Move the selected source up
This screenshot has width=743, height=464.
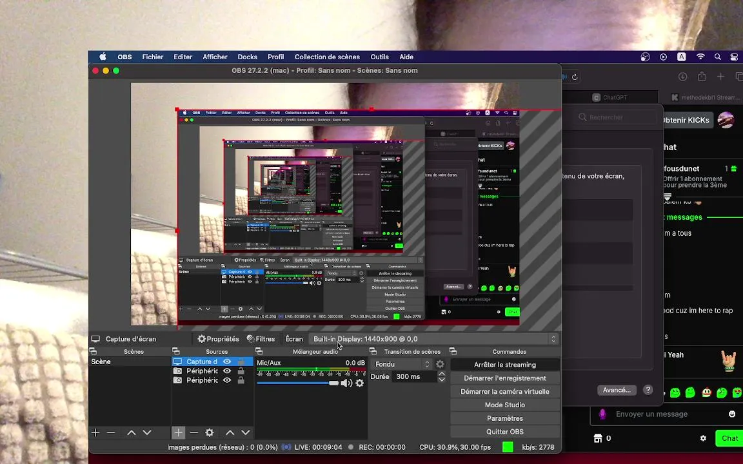(230, 433)
